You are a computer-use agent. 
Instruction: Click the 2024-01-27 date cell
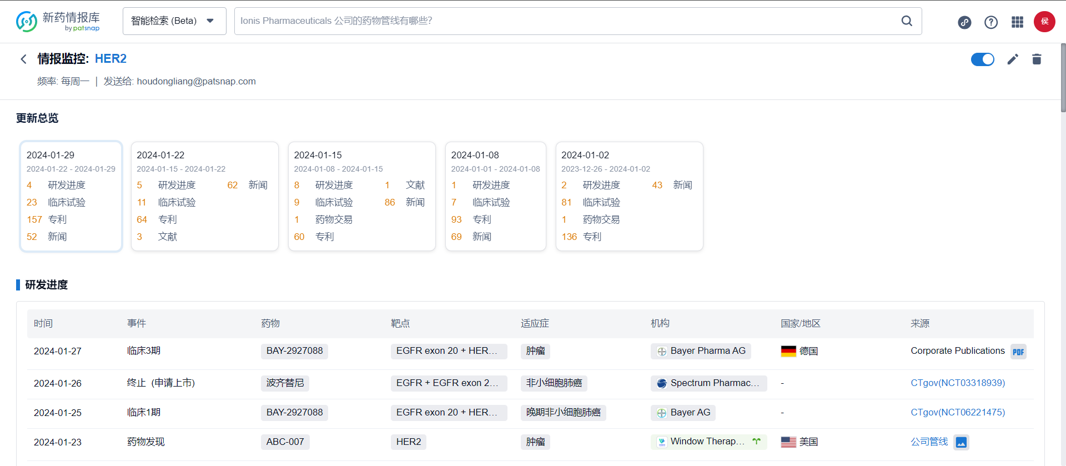(x=58, y=352)
